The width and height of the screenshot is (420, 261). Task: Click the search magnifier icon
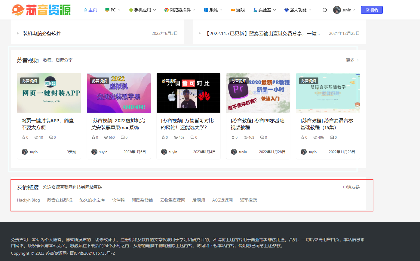pyautogui.click(x=325, y=10)
